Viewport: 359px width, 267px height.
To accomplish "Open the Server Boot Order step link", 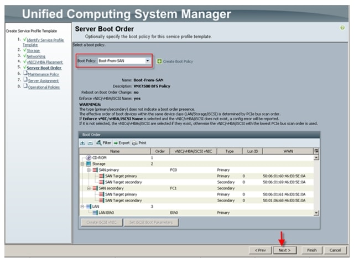I will click(44, 68).
